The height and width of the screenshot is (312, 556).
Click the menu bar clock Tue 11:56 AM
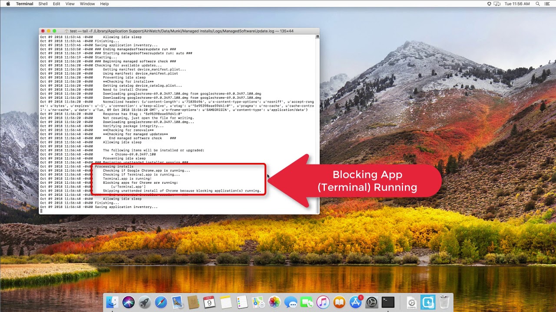click(x=517, y=4)
